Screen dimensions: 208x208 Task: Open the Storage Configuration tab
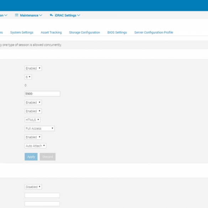click(x=85, y=32)
